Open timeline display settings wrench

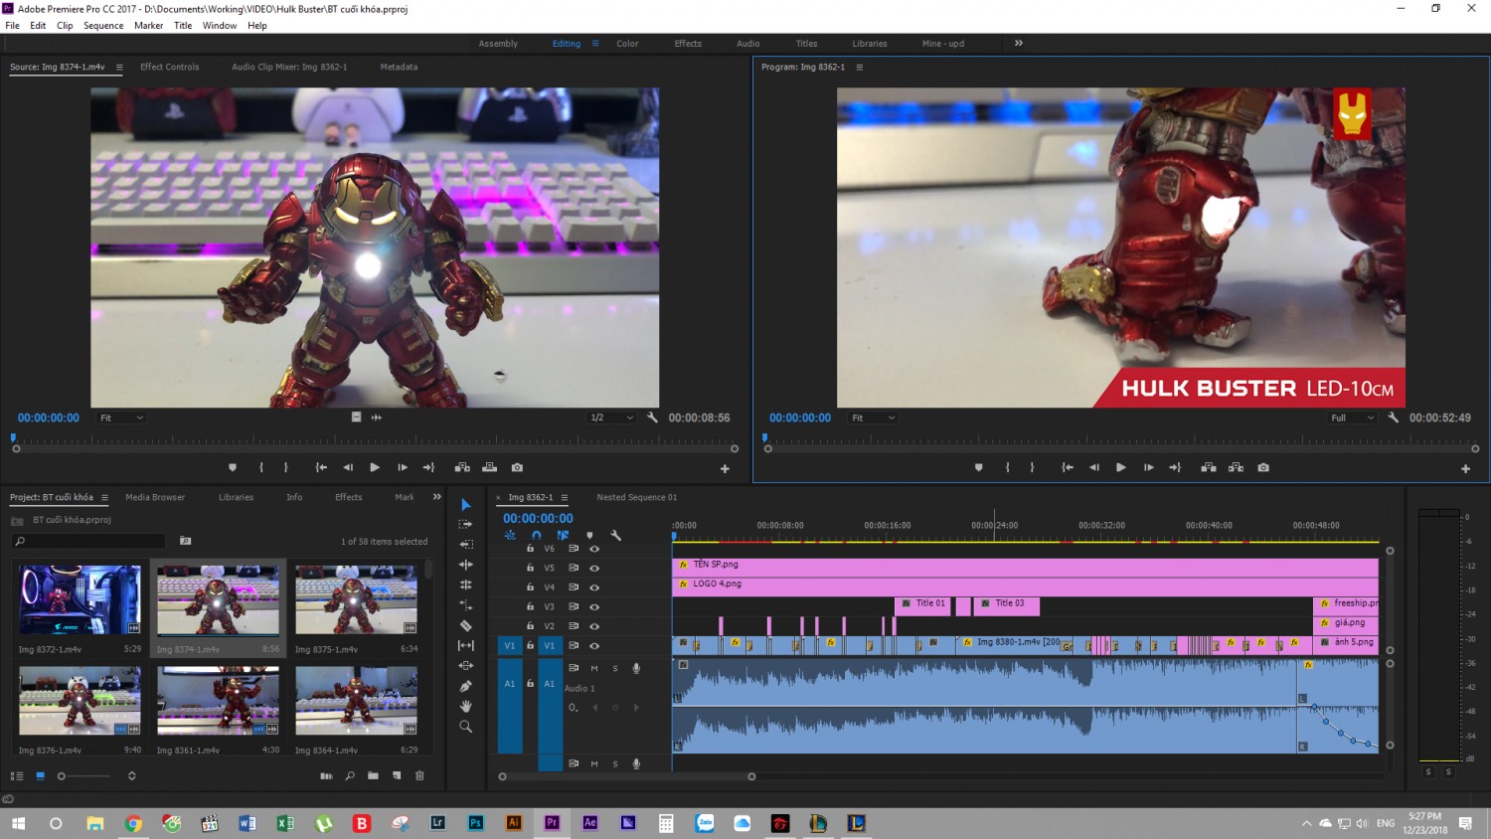tap(616, 535)
